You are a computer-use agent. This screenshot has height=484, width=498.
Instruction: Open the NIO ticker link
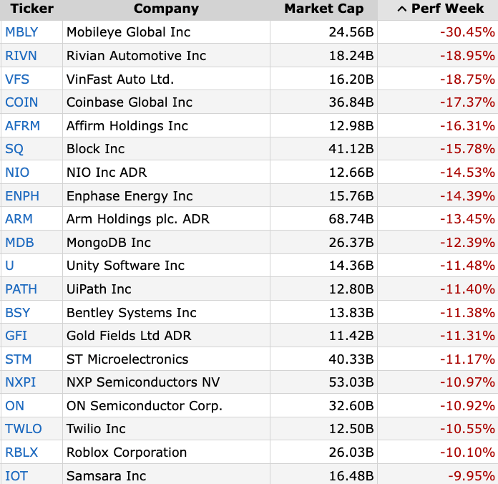[x=17, y=173]
